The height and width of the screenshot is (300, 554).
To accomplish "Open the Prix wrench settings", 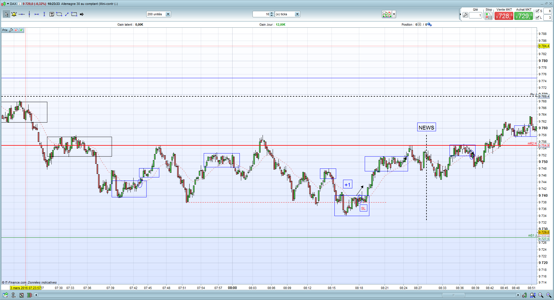I will 11,30.
